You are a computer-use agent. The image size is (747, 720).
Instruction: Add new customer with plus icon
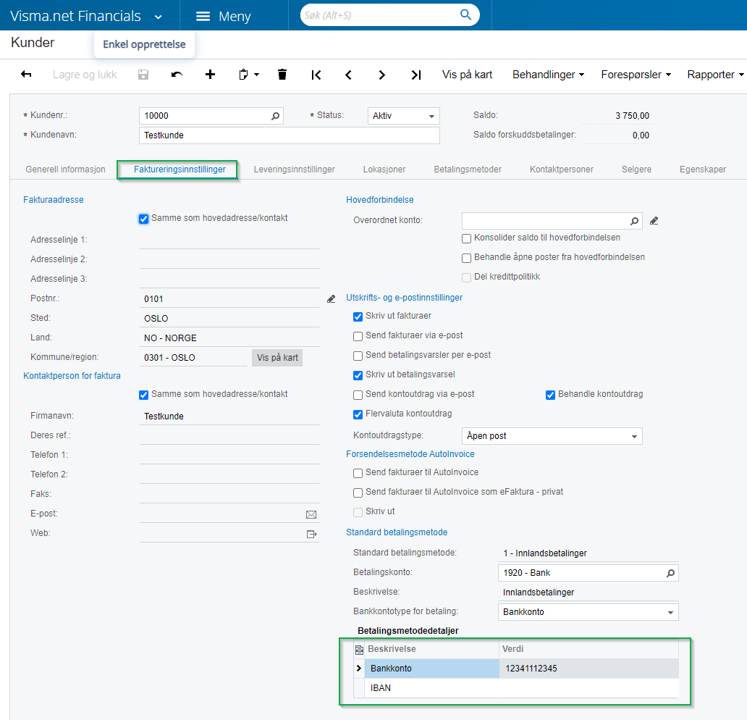[210, 75]
